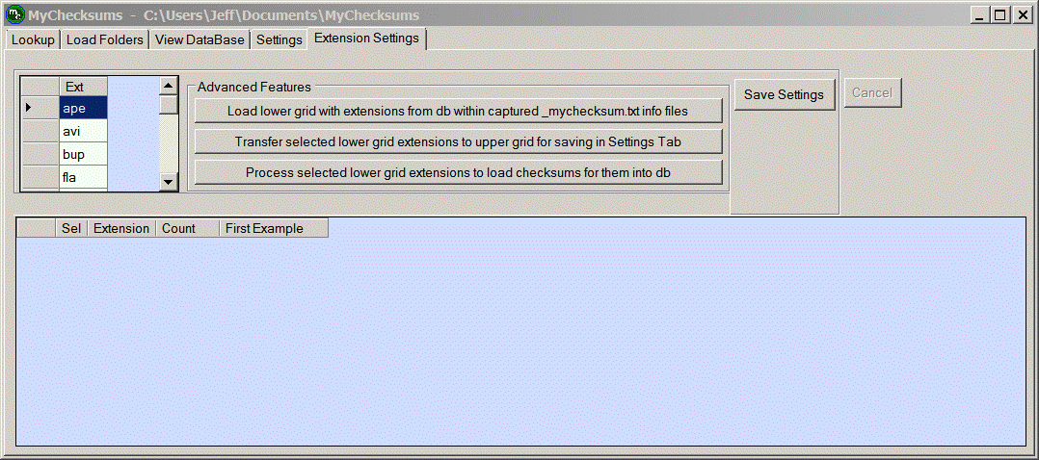The width and height of the screenshot is (1039, 460).
Task: Select the fla extension row
Action: (x=83, y=177)
